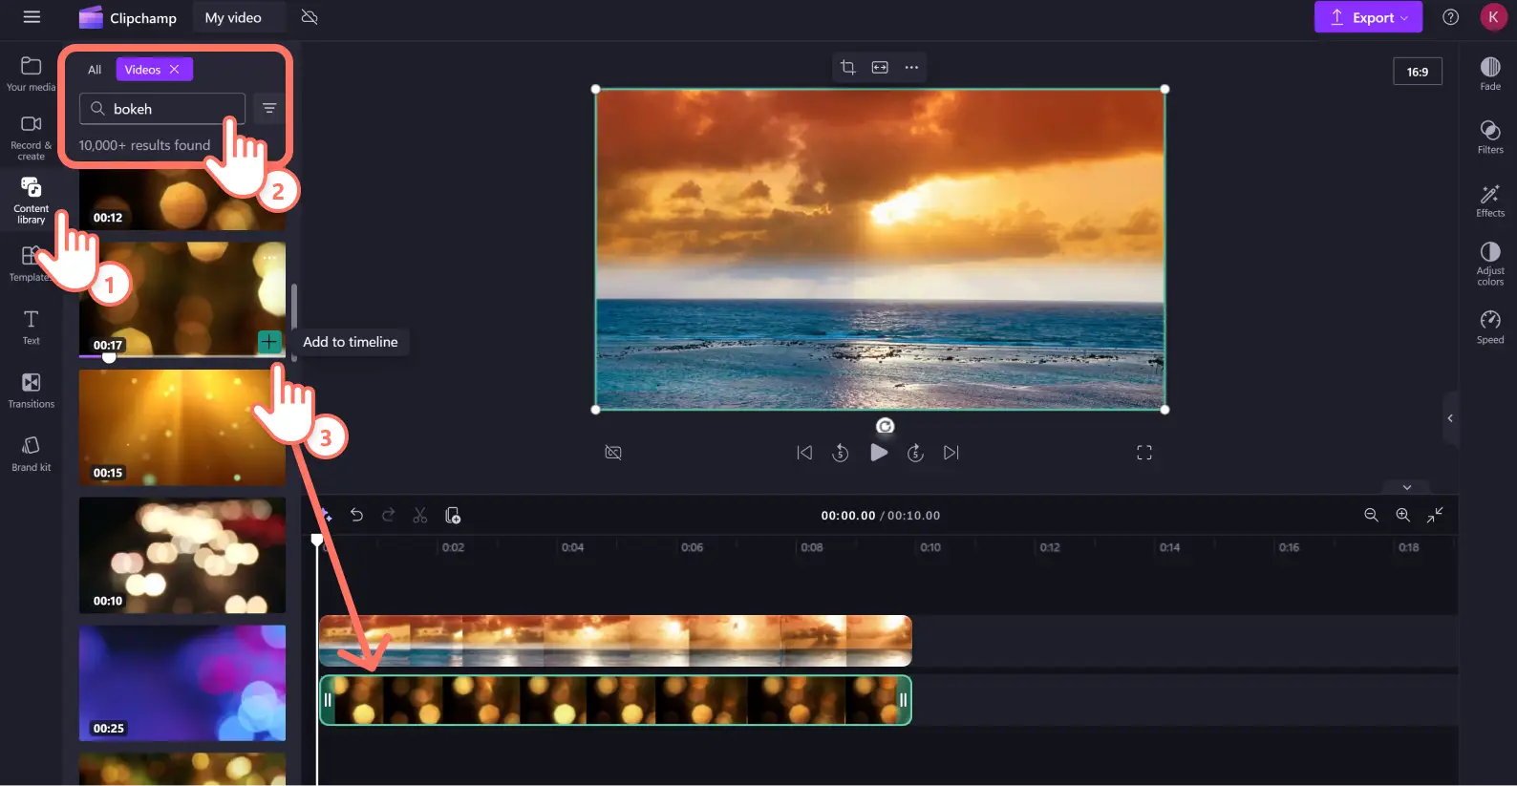Collapse the timeline with chevron
The width and height of the screenshot is (1517, 786).
point(1407,487)
